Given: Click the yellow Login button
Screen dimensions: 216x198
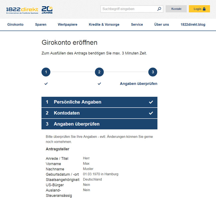Looking at the screenshot, I should (x=199, y=9).
